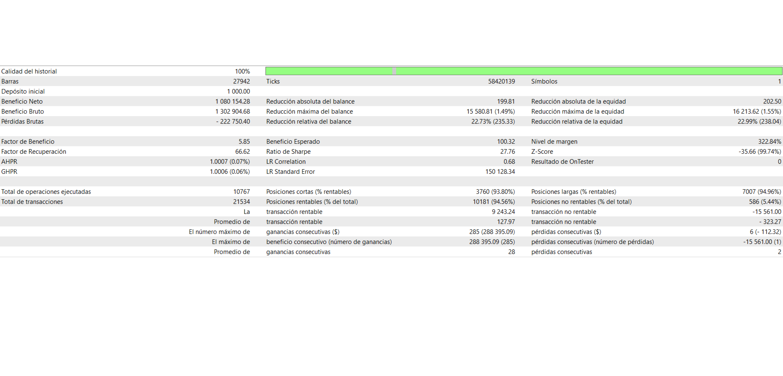Click the value -15 561.00 (1)
The width and height of the screenshot is (783, 376).
[762, 242]
